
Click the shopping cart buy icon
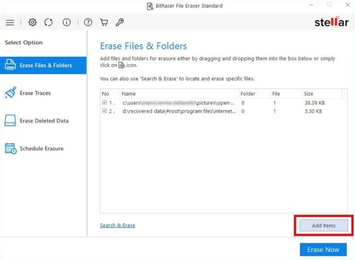click(x=104, y=22)
